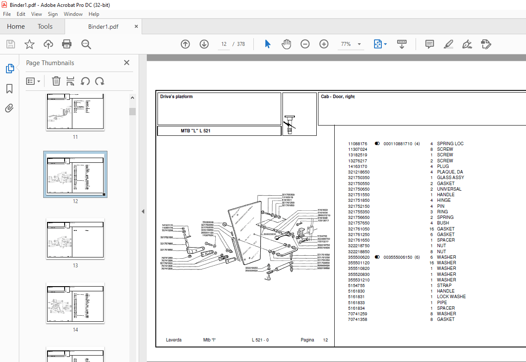The width and height of the screenshot is (526, 362).
Task: Show the Attachments panel
Action: click(x=9, y=108)
